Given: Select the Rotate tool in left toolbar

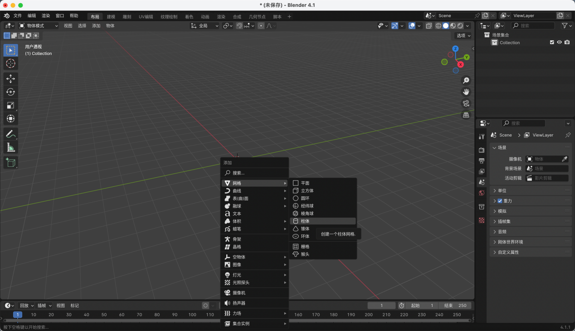Looking at the screenshot, I should (x=11, y=92).
